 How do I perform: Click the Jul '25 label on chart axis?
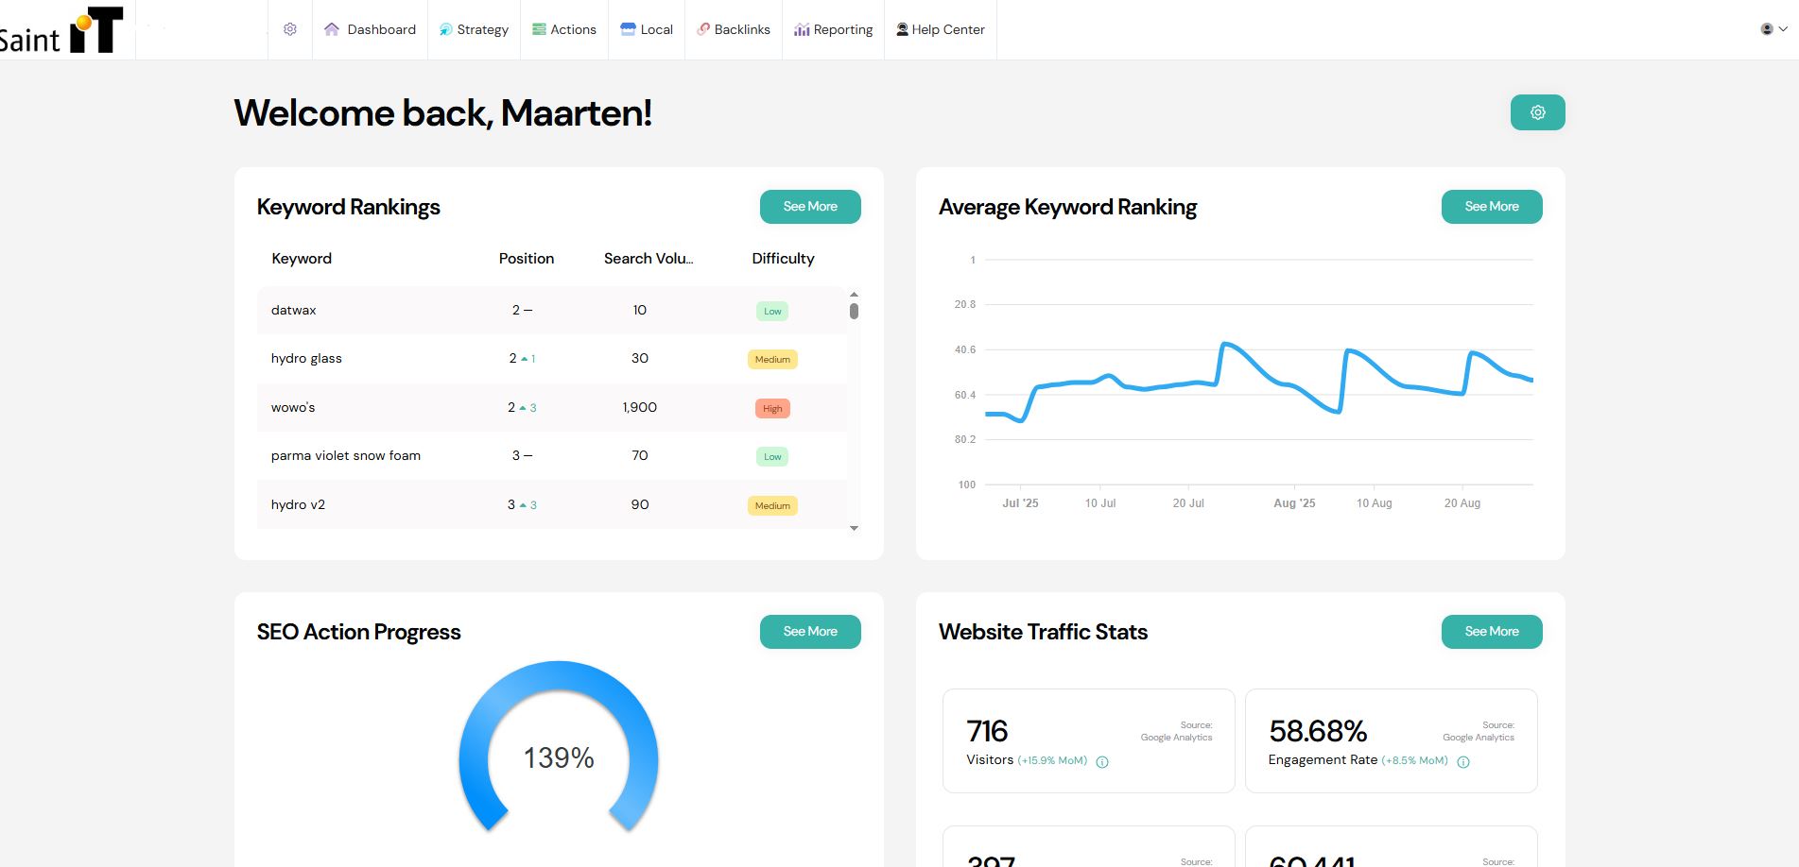1020,503
